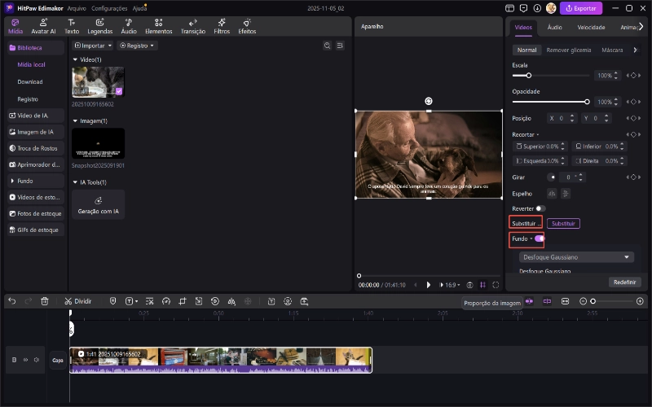Toggle Posição keyframe diamond
The width and height of the screenshot is (652, 407).
(x=633, y=118)
